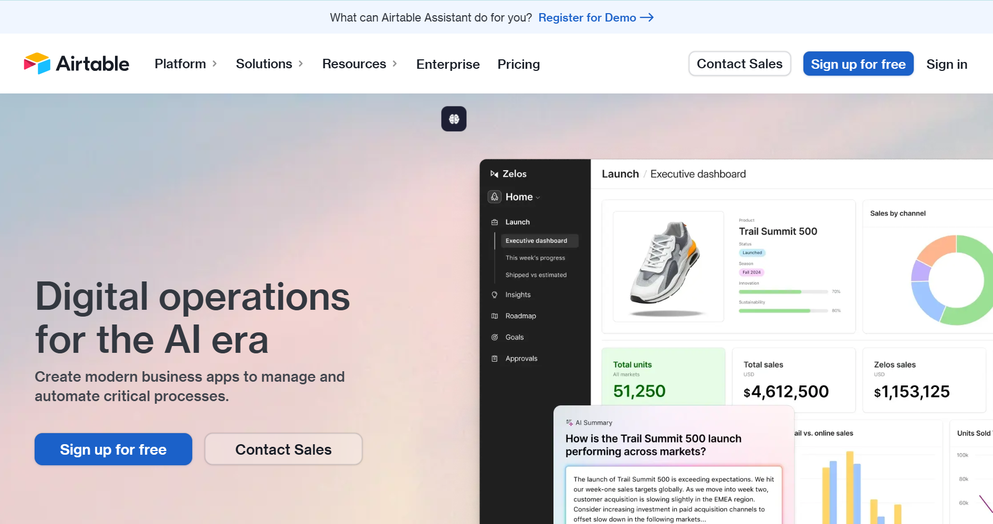Open the Platform menu item
The image size is (993, 524).
(180, 64)
